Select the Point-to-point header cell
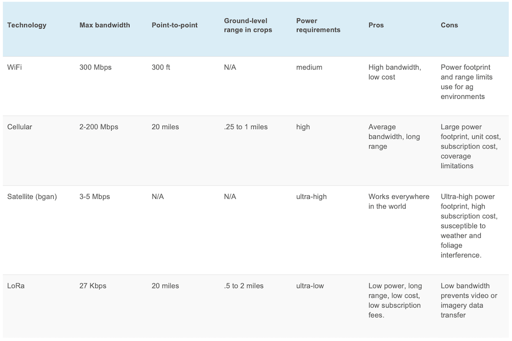This screenshot has width=512, height=341. [x=175, y=25]
